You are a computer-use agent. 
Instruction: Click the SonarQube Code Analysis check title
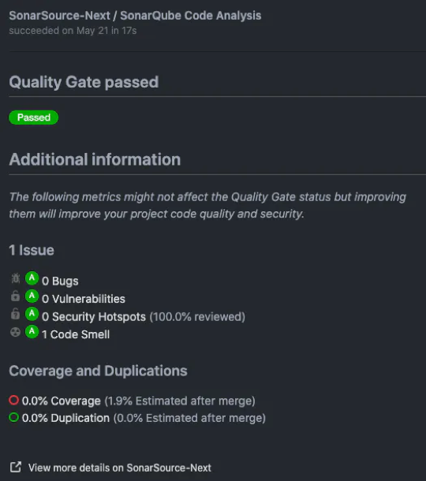[x=191, y=16]
